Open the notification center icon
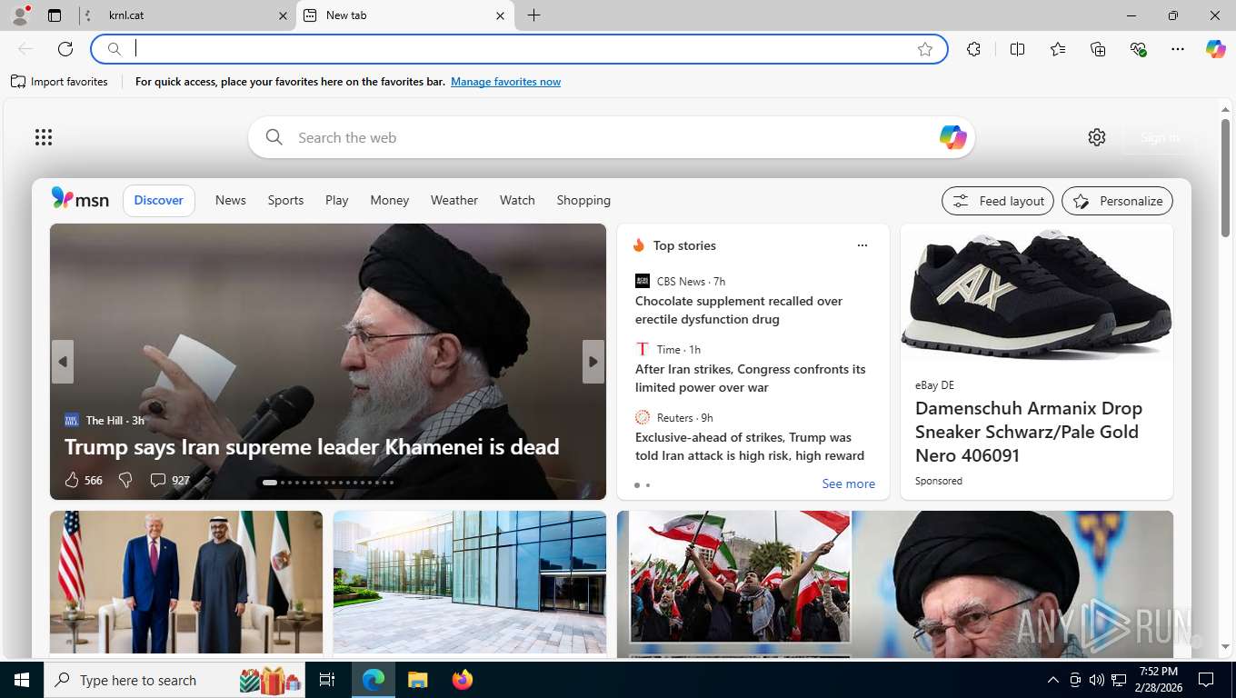Screen dimensions: 1236x698 [1206, 680]
